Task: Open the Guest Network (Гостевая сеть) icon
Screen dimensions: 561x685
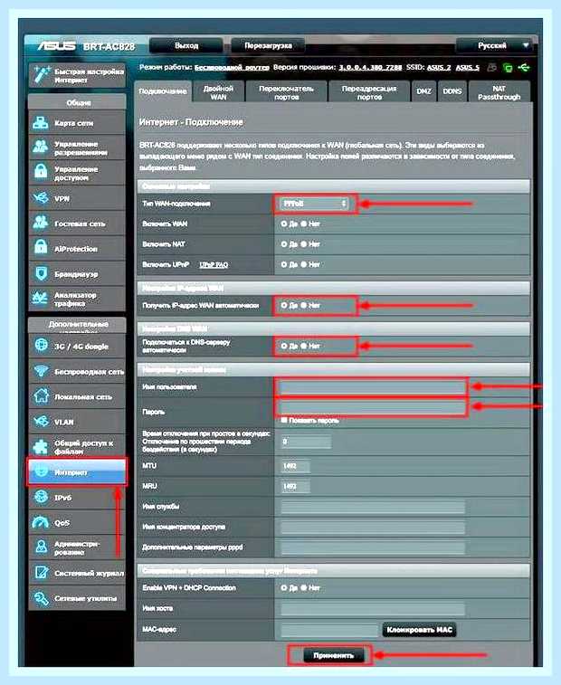Action: pyautogui.click(x=41, y=223)
